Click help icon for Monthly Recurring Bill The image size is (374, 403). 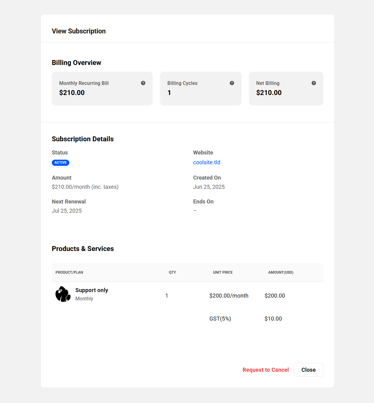143,83
